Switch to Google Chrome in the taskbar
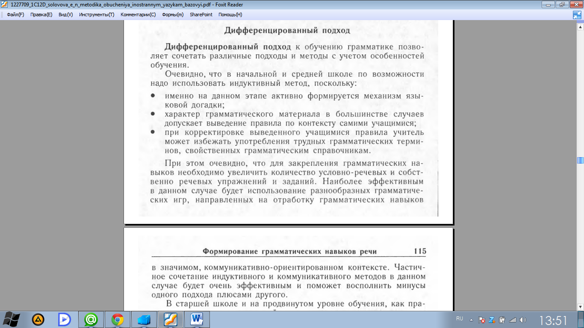This screenshot has height=328, width=584. [x=118, y=319]
